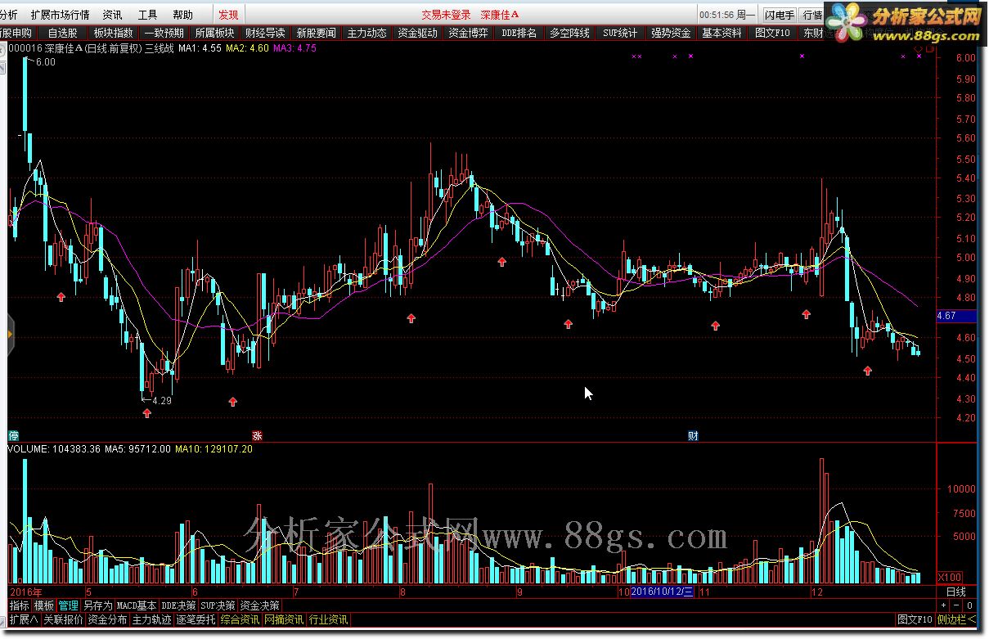This screenshot has height=639, width=989.
Task: Click 图文F10 in the bottom bar
Action: (x=915, y=620)
